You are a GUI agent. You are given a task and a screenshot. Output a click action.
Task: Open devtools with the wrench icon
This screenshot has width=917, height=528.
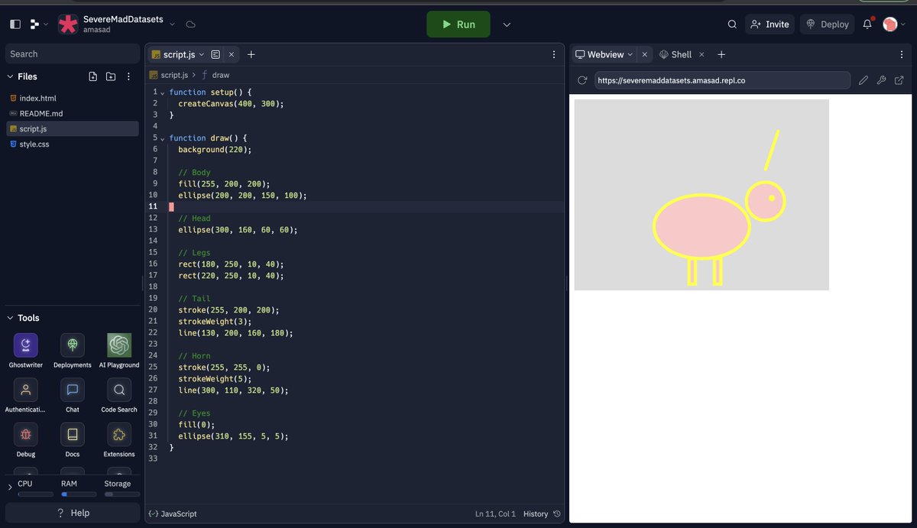click(x=881, y=79)
